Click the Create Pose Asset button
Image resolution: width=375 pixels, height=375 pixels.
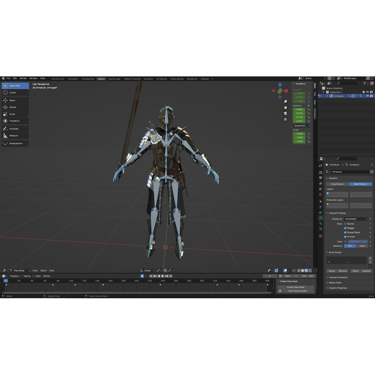point(295,287)
